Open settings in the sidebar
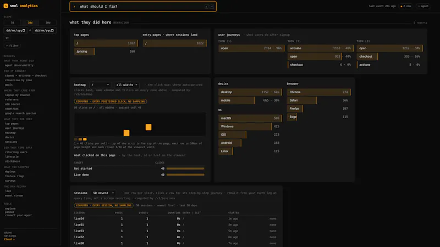 (10, 236)
